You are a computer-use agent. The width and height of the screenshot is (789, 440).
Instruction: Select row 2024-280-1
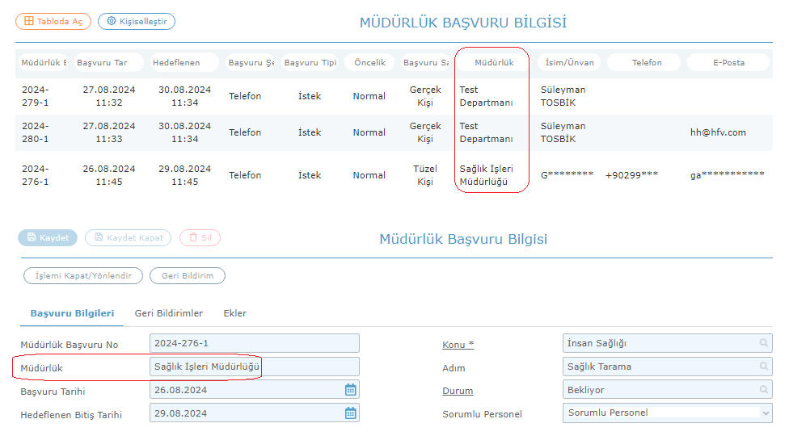tap(394, 132)
